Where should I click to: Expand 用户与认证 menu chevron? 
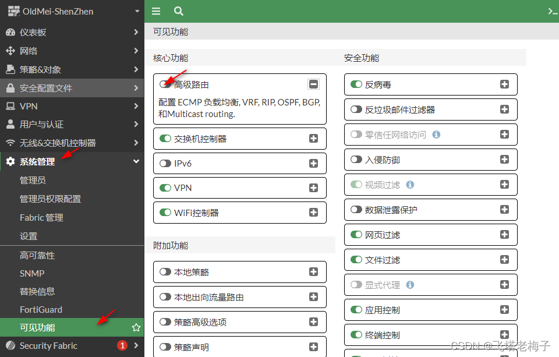[136, 124]
